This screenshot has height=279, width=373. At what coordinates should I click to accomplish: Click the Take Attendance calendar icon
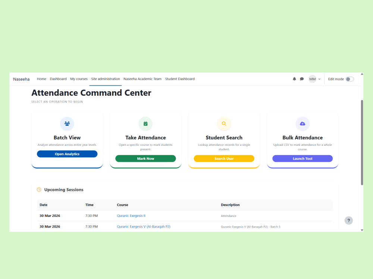(x=145, y=124)
